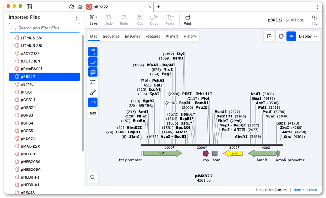
Task: Toggle the show enzymes side button
Action: 93,52
